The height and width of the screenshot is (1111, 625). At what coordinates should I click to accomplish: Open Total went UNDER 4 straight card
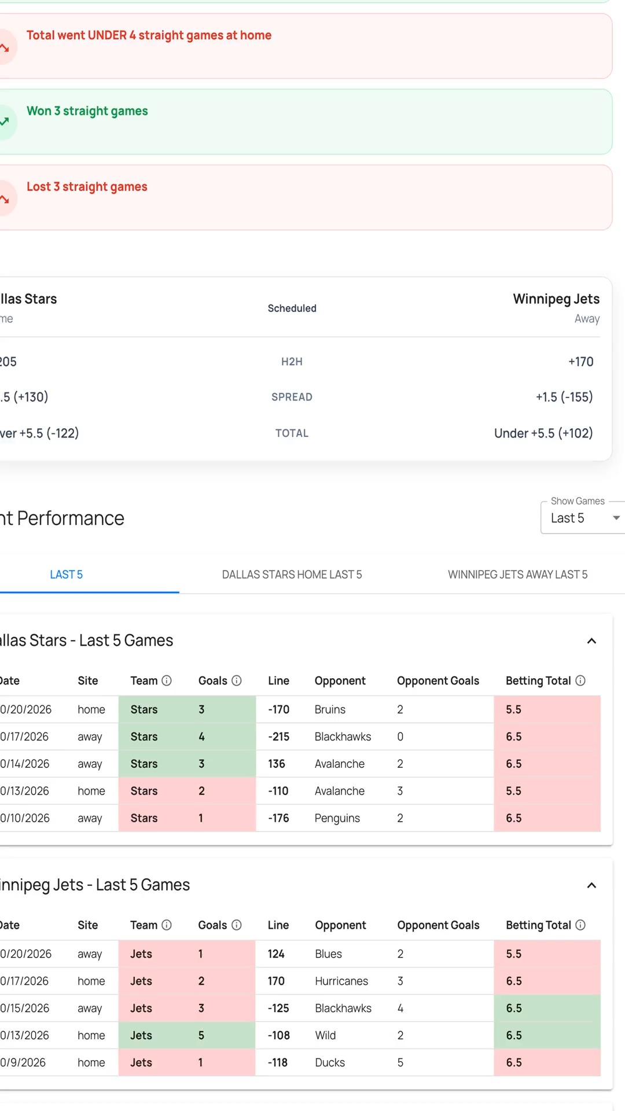pyautogui.click(x=304, y=46)
